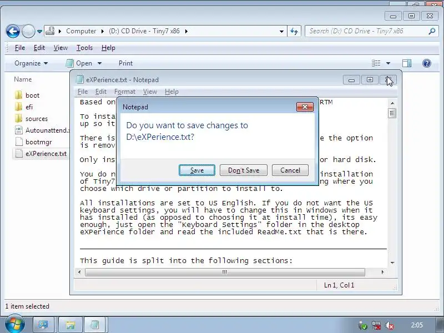Viewport: 444px width, 333px height.
Task: Click the Explorer Forward arrow button
Action: [28, 31]
